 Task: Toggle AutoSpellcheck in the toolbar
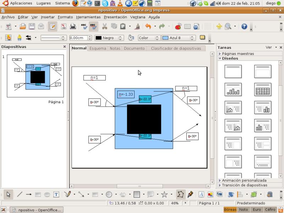point(93,26)
